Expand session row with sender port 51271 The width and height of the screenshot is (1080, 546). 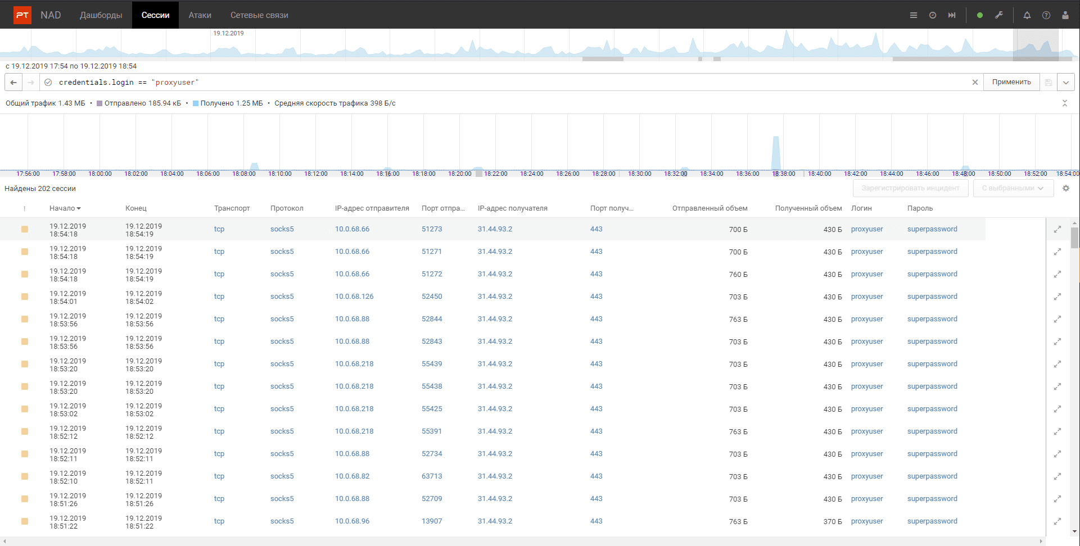click(1058, 252)
